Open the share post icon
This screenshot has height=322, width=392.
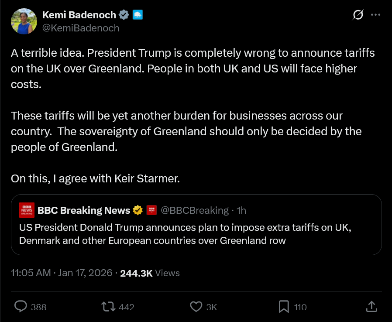point(371,307)
